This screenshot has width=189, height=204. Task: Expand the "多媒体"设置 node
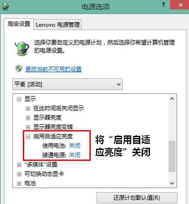pos(19,165)
